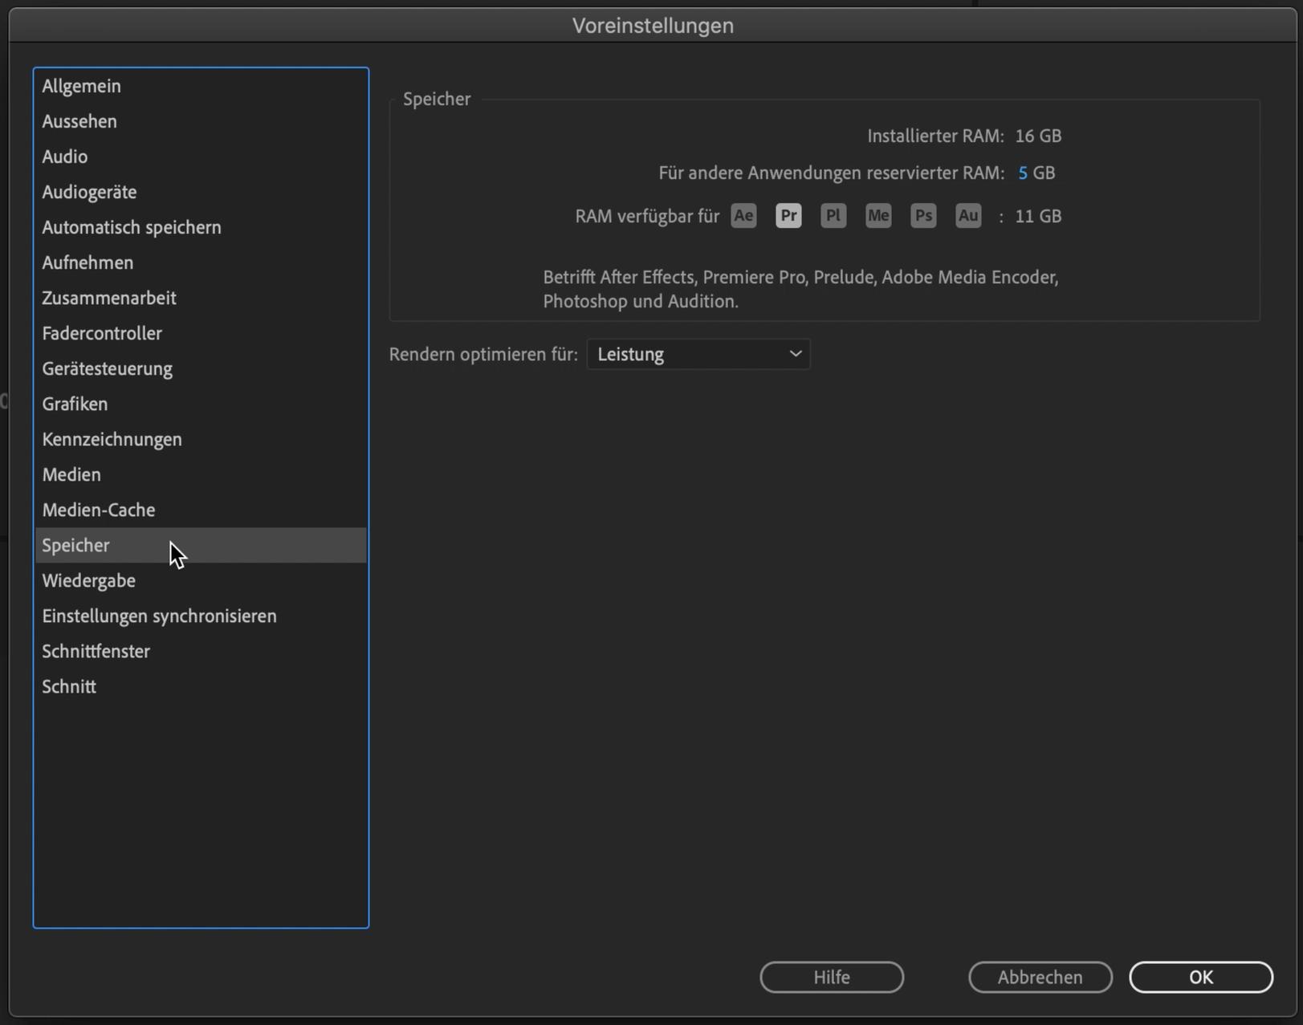
Task: Open help via the Hilfe button
Action: (x=831, y=977)
